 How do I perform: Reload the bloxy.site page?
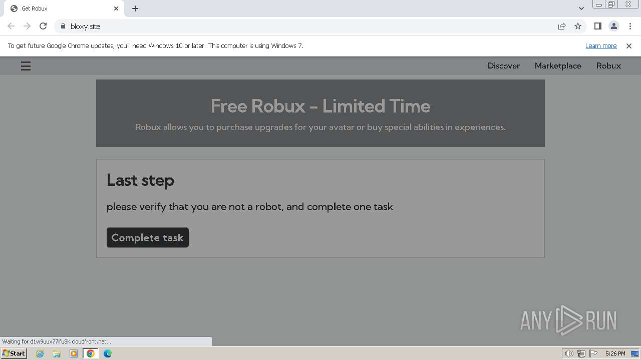point(43,26)
